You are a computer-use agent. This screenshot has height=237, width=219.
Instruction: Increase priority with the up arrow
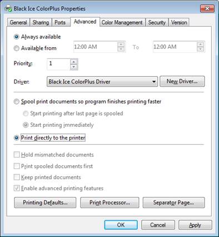click(x=74, y=62)
